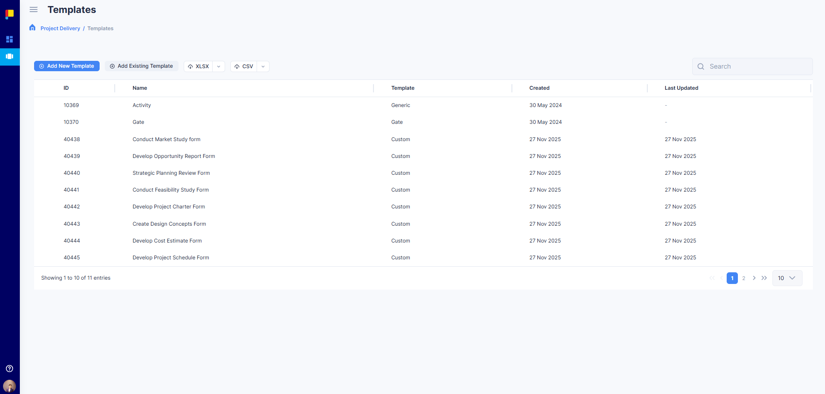This screenshot has width=825, height=394.
Task: Click the hamburger menu icon
Action: 33,9
